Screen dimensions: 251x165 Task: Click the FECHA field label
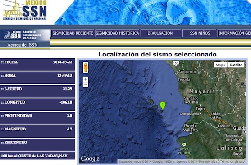coord(11,62)
